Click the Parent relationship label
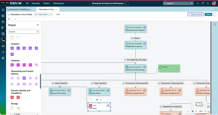The height and width of the screenshot is (115, 218). tap(135, 38)
